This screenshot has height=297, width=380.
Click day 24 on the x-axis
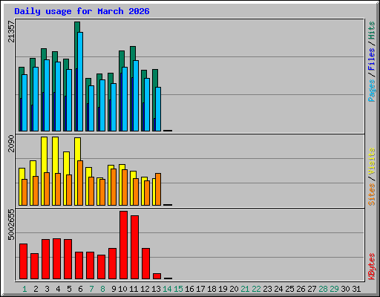[x=278, y=289]
